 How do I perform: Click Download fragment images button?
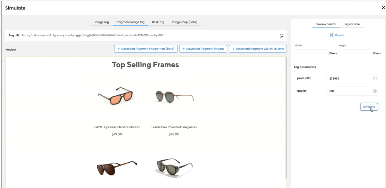(203, 49)
